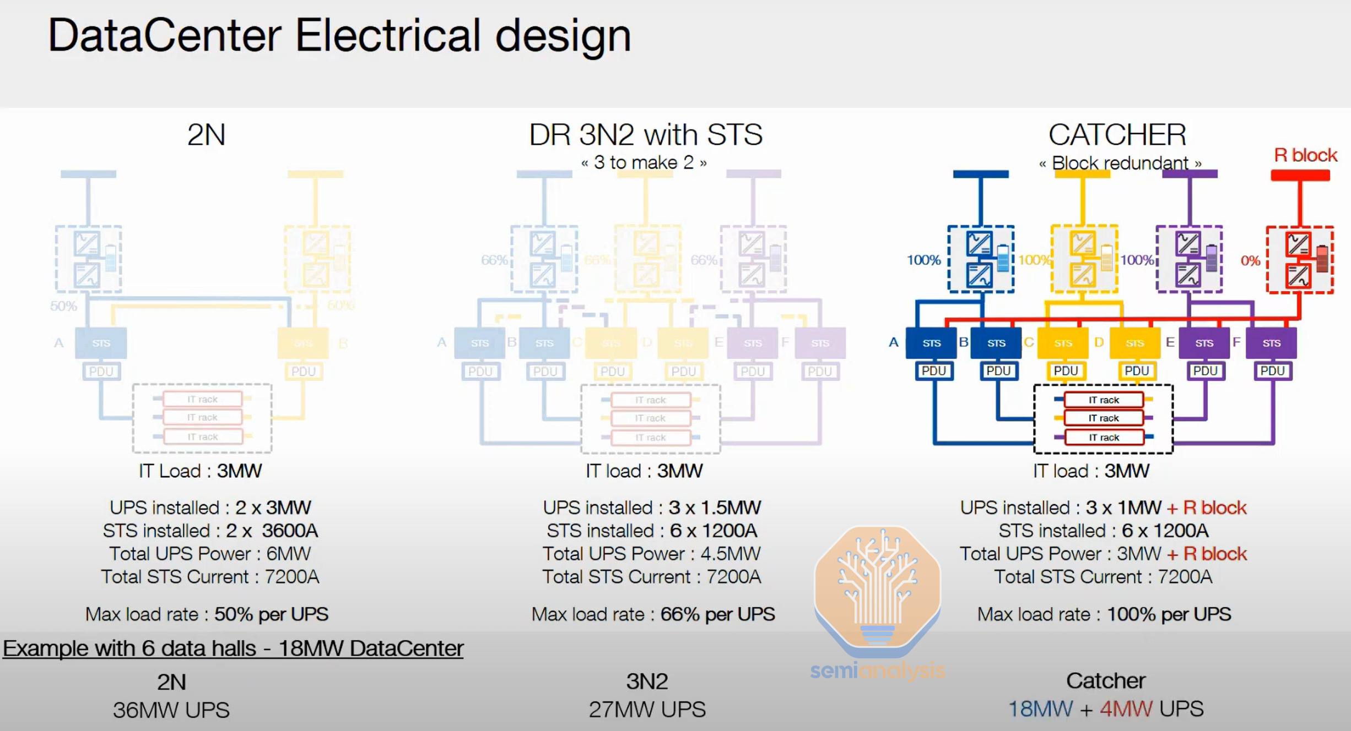Click the faded blue 2N UPS module
This screenshot has height=731, width=1351.
pos(88,259)
